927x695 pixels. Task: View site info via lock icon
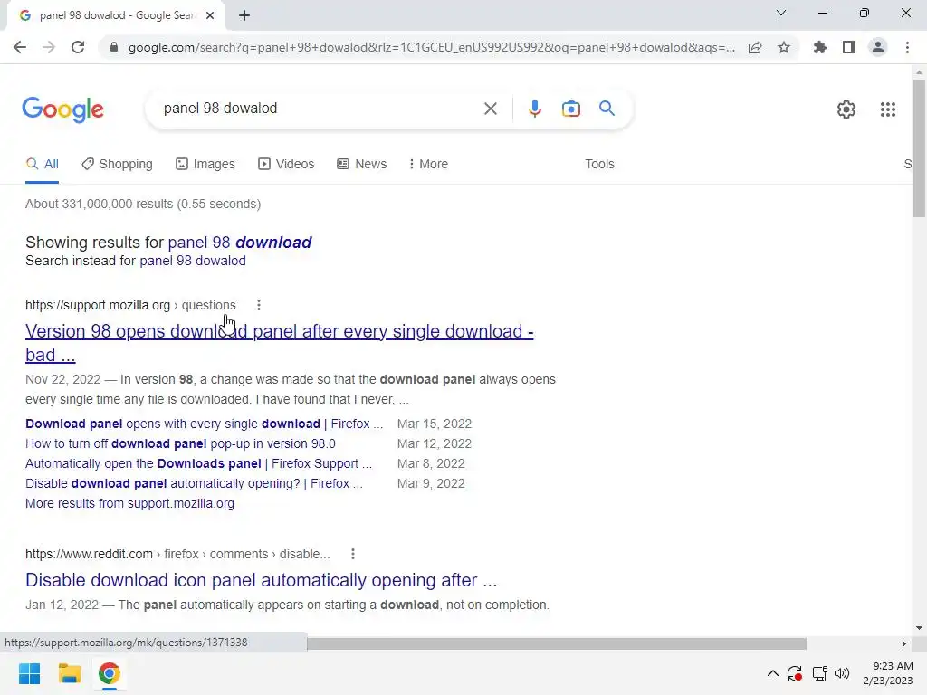pos(113,47)
